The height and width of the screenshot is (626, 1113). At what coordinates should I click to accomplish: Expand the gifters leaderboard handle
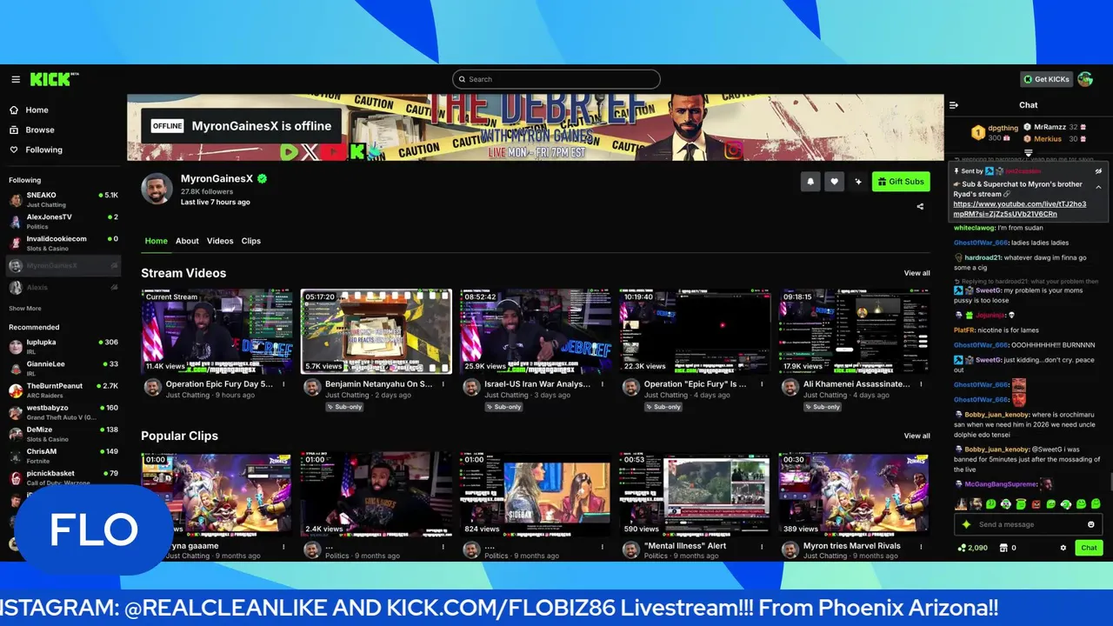pos(1029,153)
